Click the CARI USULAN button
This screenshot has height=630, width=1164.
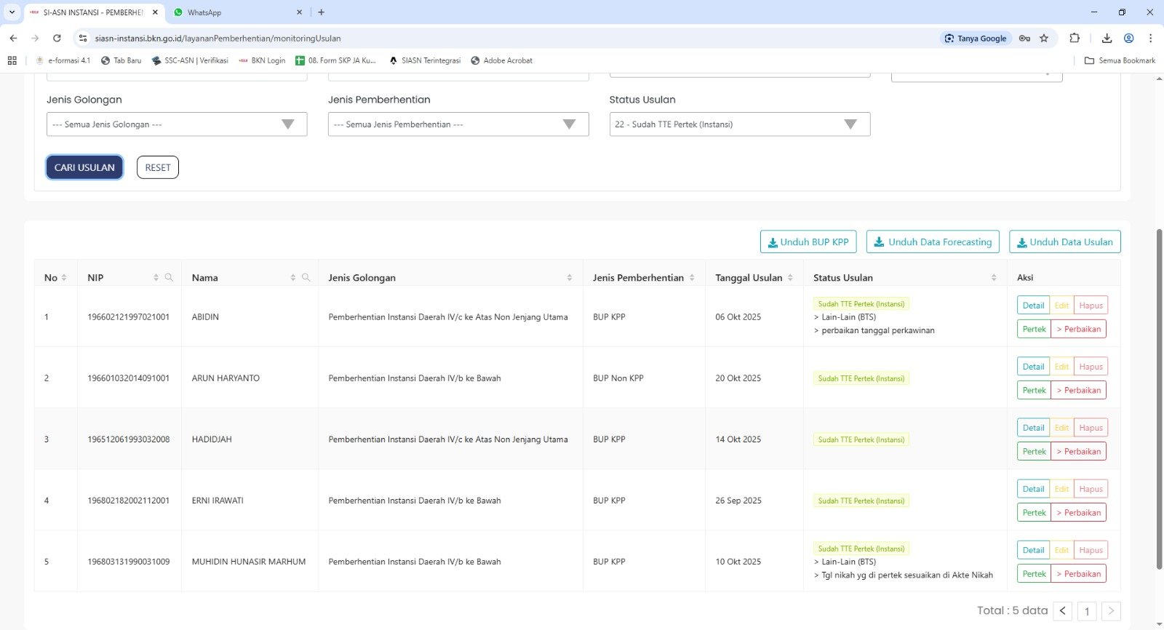pyautogui.click(x=84, y=167)
